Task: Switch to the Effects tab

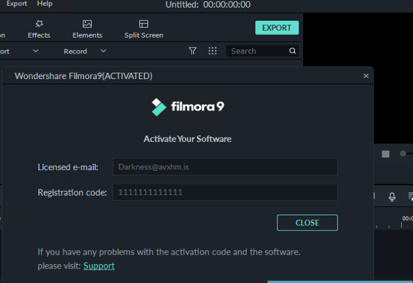Action: tap(39, 29)
